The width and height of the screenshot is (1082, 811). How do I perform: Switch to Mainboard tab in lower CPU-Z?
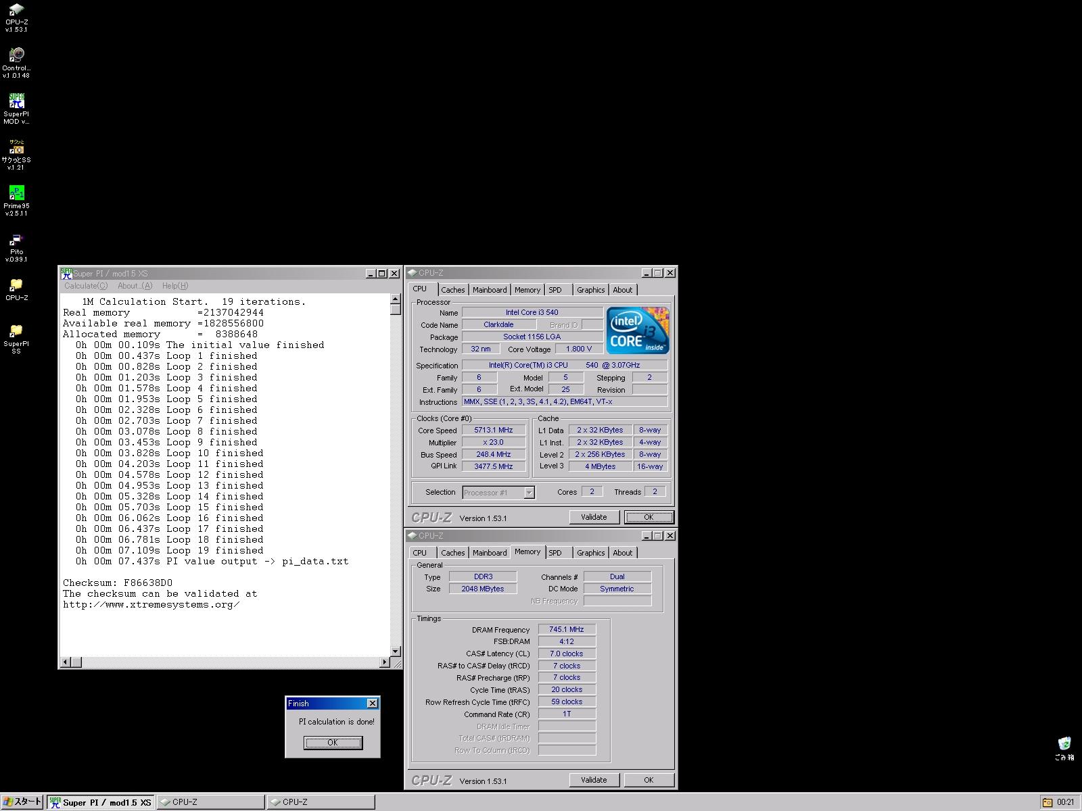point(490,553)
